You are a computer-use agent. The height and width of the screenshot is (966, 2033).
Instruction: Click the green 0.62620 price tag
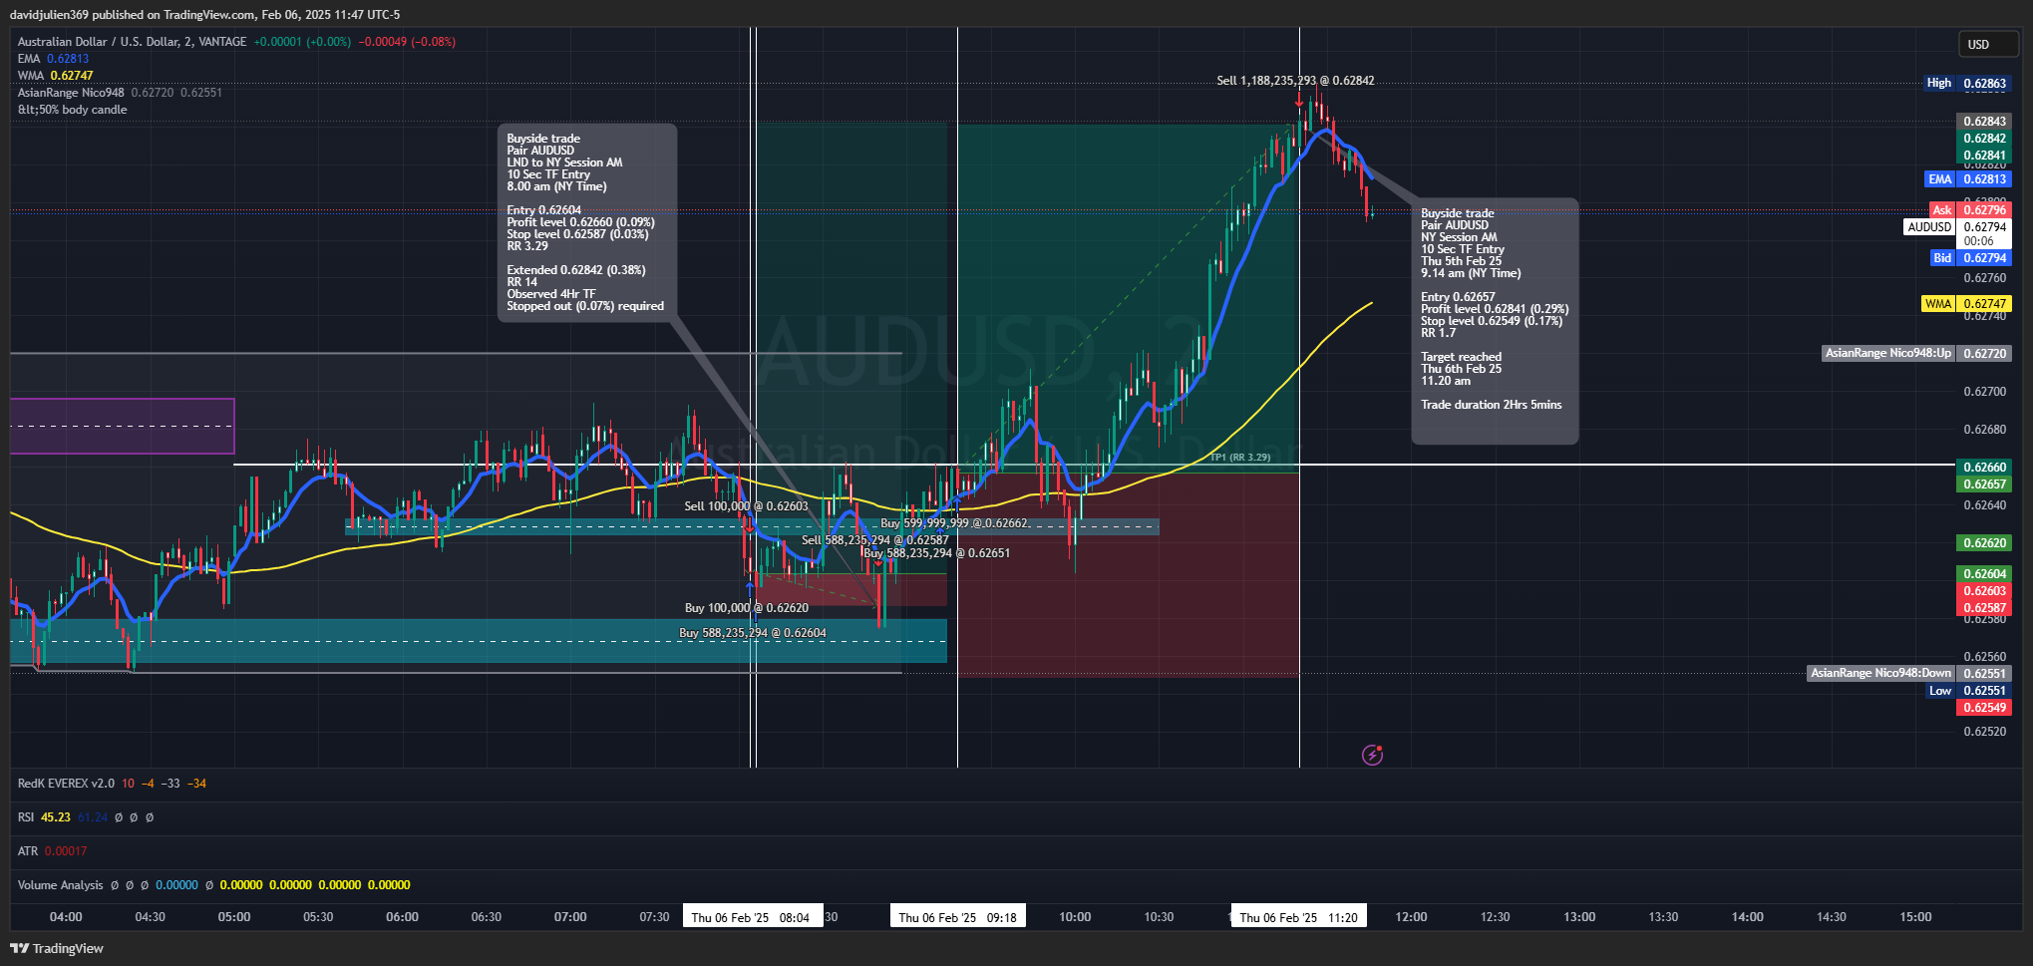1984,543
